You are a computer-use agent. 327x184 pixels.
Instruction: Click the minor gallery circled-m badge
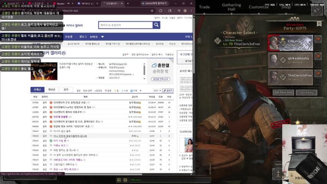point(64,53)
